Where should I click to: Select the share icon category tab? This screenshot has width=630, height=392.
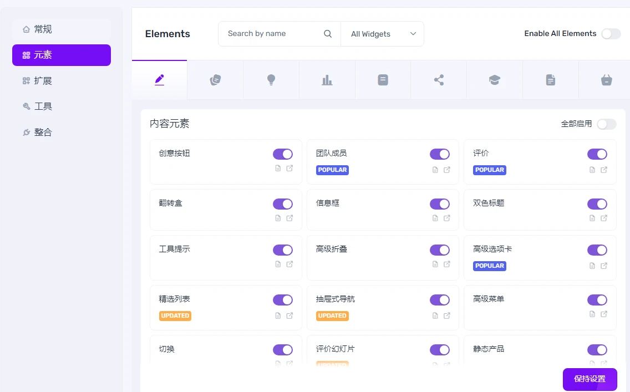click(x=439, y=79)
